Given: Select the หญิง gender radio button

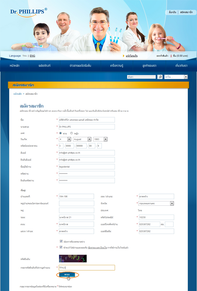Looking at the screenshot, I should 72,133.
